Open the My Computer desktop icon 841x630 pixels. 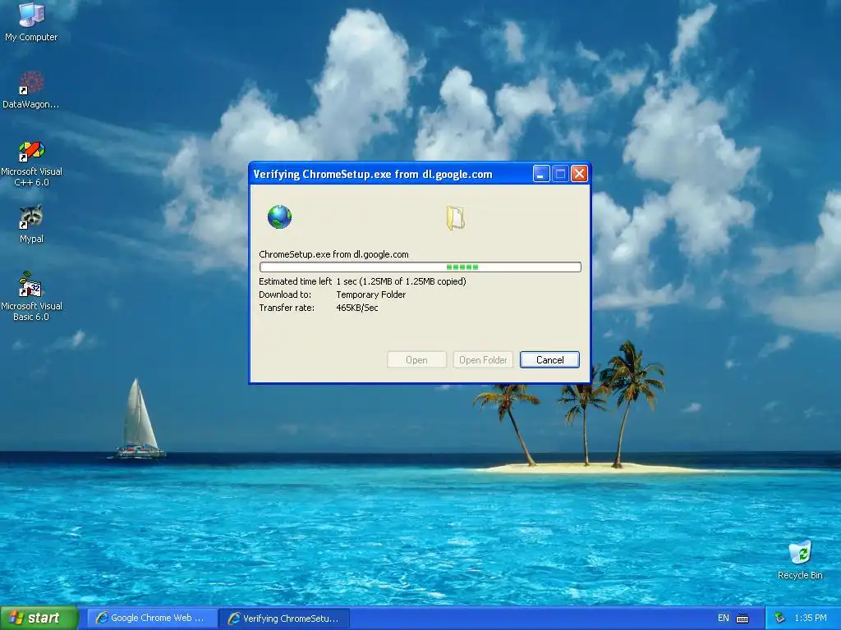pos(31,21)
